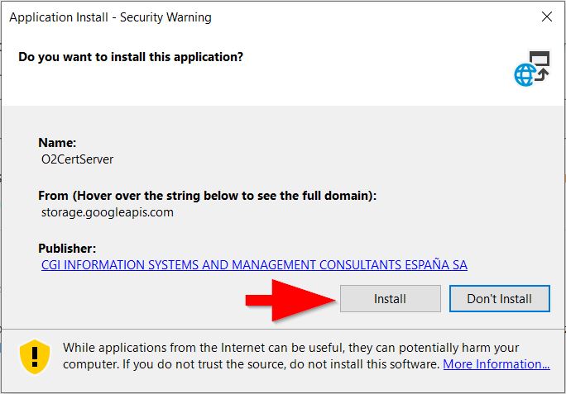The image size is (566, 394).
Task: Click the curved arrow beside the globe
Action: pos(542,74)
